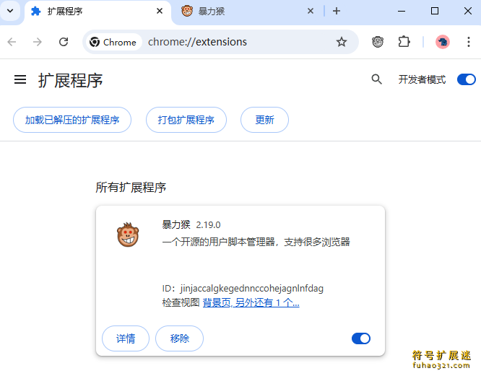Go forward to the next page
This screenshot has height=376, width=481.
pyautogui.click(x=38, y=42)
